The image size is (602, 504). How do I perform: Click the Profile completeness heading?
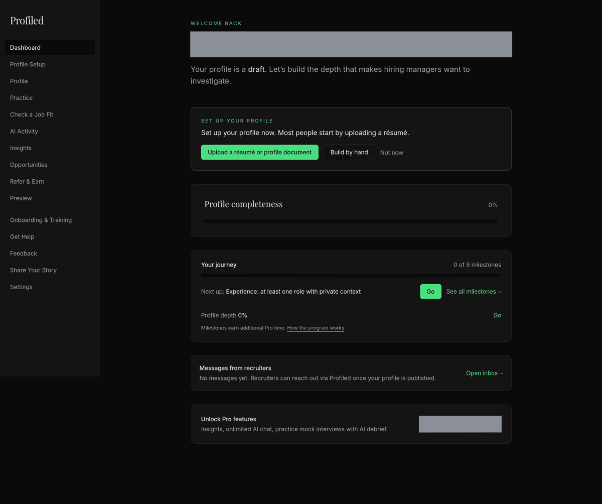coord(243,204)
